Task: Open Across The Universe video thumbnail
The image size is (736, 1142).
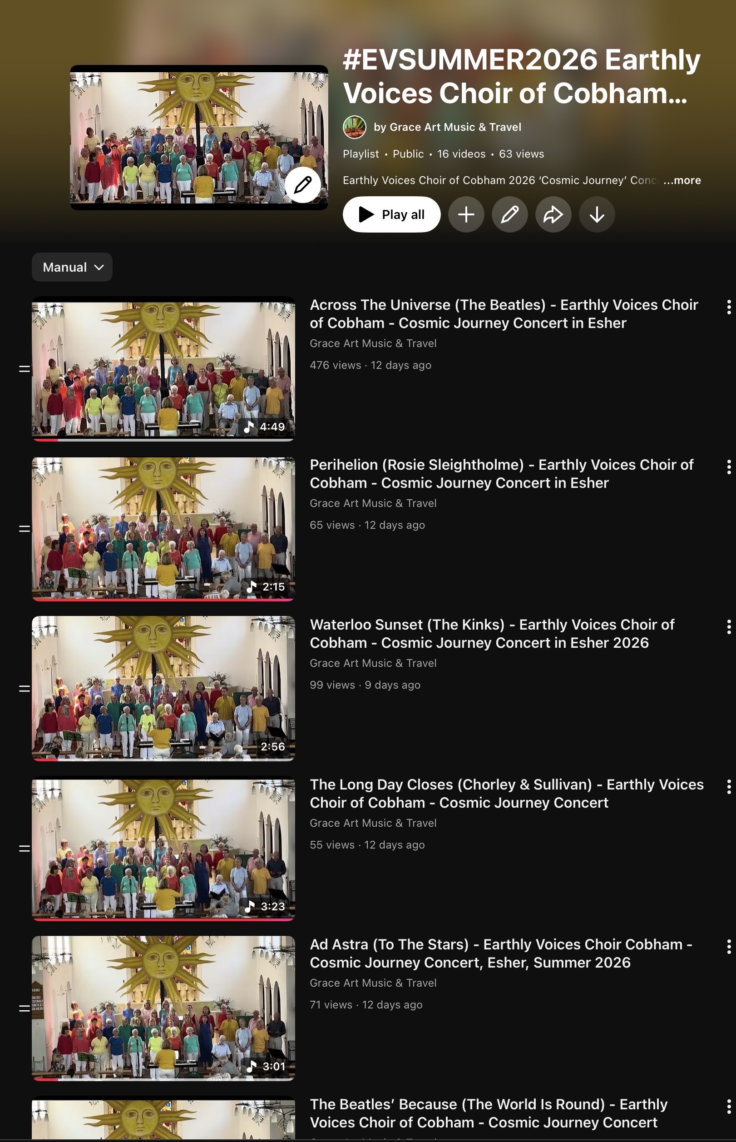Action: point(163,368)
